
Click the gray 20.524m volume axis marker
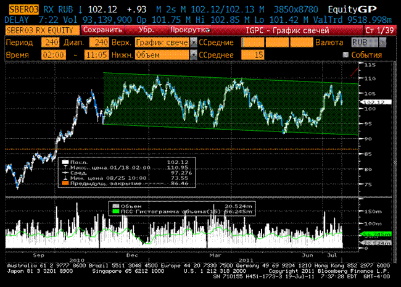(376, 243)
